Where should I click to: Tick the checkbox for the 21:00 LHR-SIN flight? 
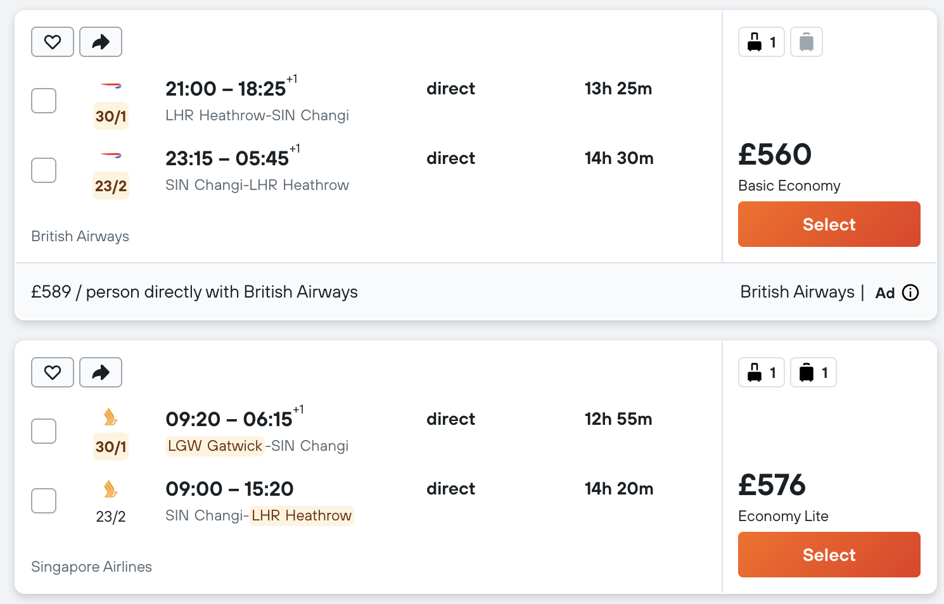44,101
